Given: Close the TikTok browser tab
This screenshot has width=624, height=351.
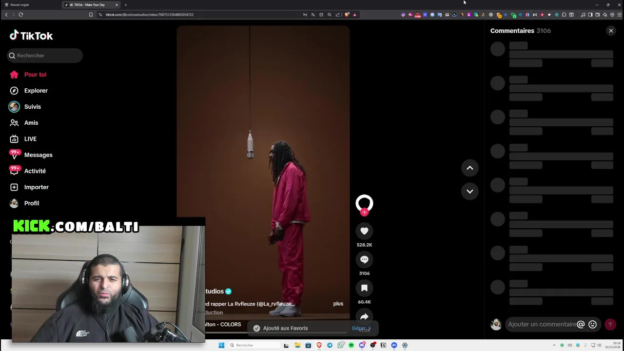Looking at the screenshot, I should point(117,5).
